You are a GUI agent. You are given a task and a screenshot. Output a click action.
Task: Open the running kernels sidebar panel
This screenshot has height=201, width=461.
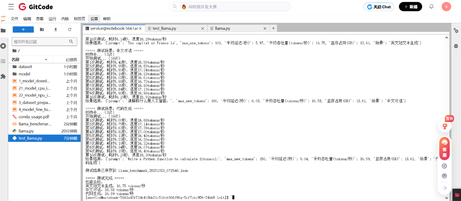(x=3, y=46)
